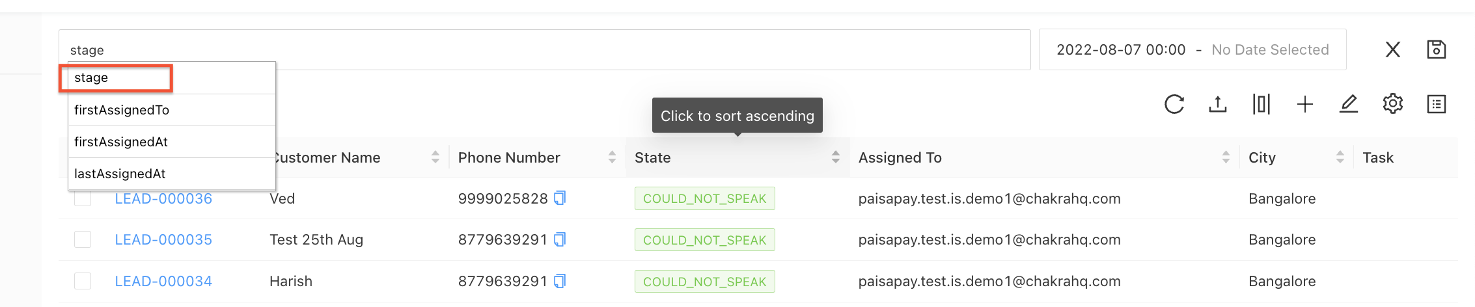This screenshot has height=307, width=1475.
Task: Clear the search with the X icon
Action: click(1393, 49)
